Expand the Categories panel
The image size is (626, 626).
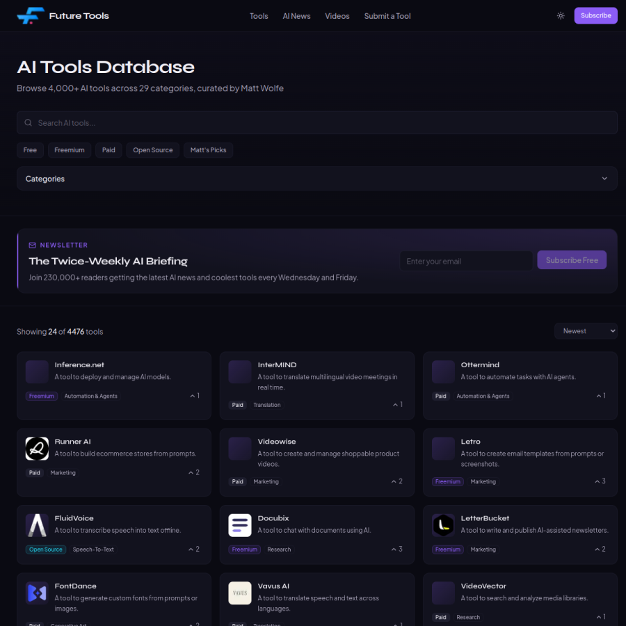pos(317,179)
